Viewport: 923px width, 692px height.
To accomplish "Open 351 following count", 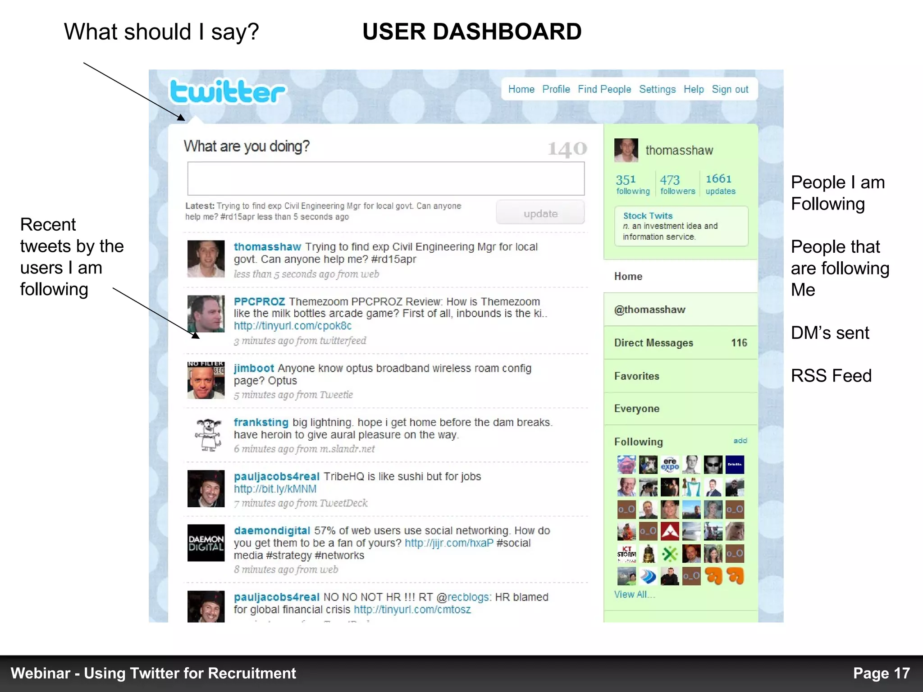I will coord(633,185).
